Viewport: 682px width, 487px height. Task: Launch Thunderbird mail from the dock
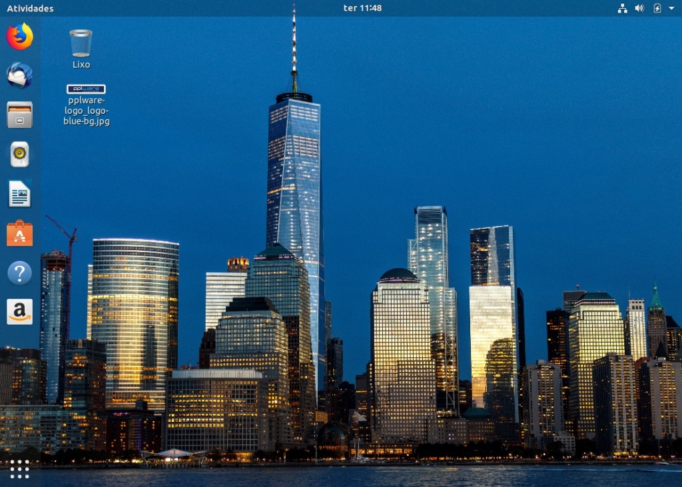click(19, 76)
